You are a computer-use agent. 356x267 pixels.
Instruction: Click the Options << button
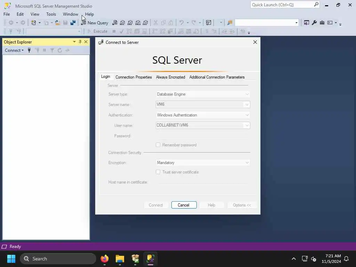pyautogui.click(x=242, y=205)
